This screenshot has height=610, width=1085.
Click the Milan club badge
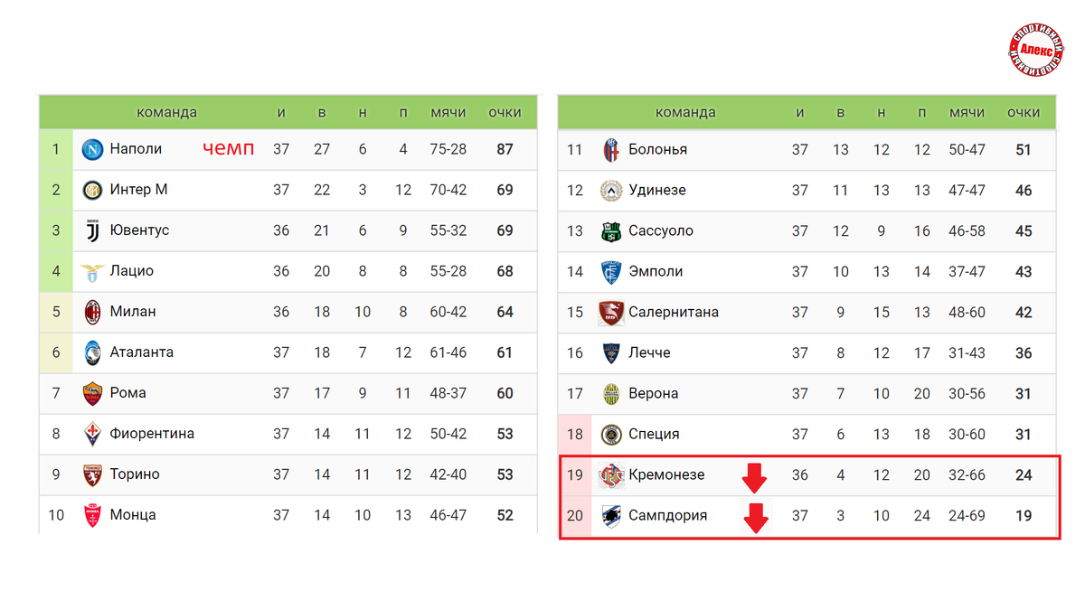pos(91,312)
